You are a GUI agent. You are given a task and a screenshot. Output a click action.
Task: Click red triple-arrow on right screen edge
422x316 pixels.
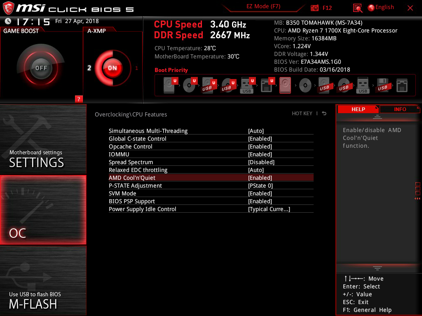pyautogui.click(x=417, y=199)
